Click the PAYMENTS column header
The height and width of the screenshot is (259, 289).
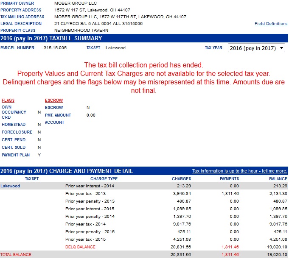click(229, 179)
